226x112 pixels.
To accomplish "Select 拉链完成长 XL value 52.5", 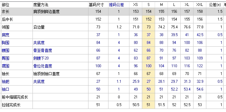I will tap(187, 105).
